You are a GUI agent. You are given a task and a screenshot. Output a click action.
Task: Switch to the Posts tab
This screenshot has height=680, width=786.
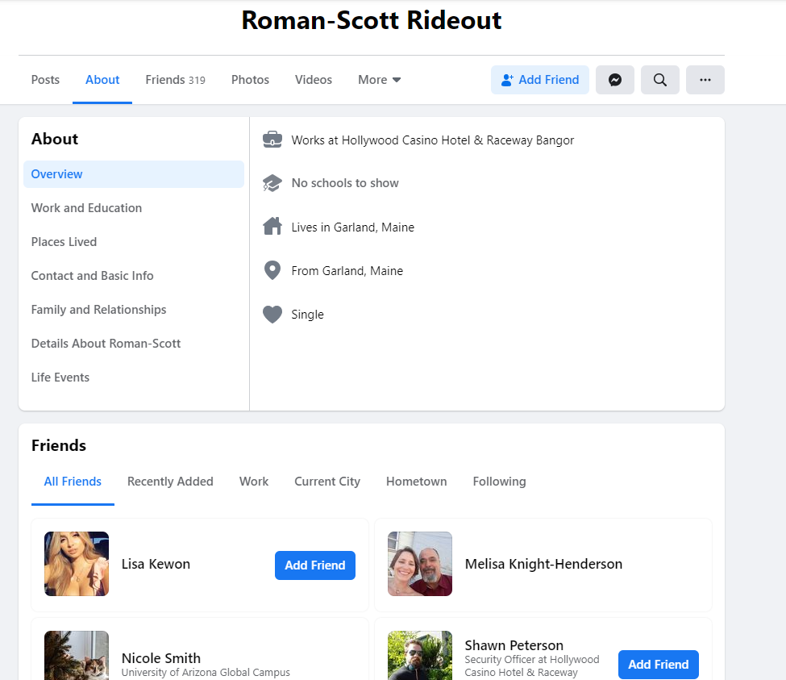45,80
